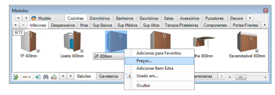This screenshot has height=95, width=275.
Task: Select the Lixeira 400mm module thumbnail
Action: coord(72,41)
